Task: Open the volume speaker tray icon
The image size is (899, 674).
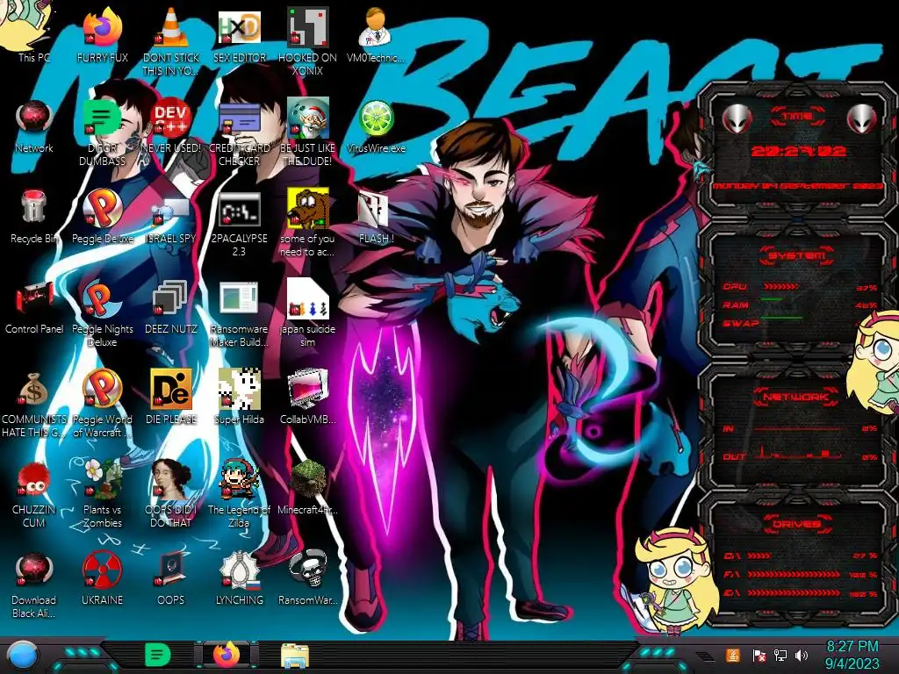Action: click(x=802, y=655)
